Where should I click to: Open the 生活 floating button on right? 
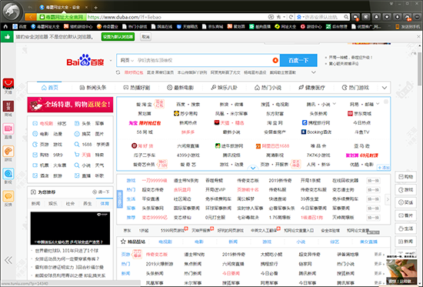click(406, 229)
